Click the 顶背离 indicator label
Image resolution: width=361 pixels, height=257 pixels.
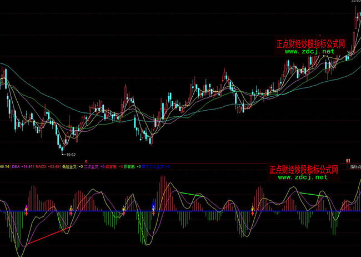coord(130,166)
